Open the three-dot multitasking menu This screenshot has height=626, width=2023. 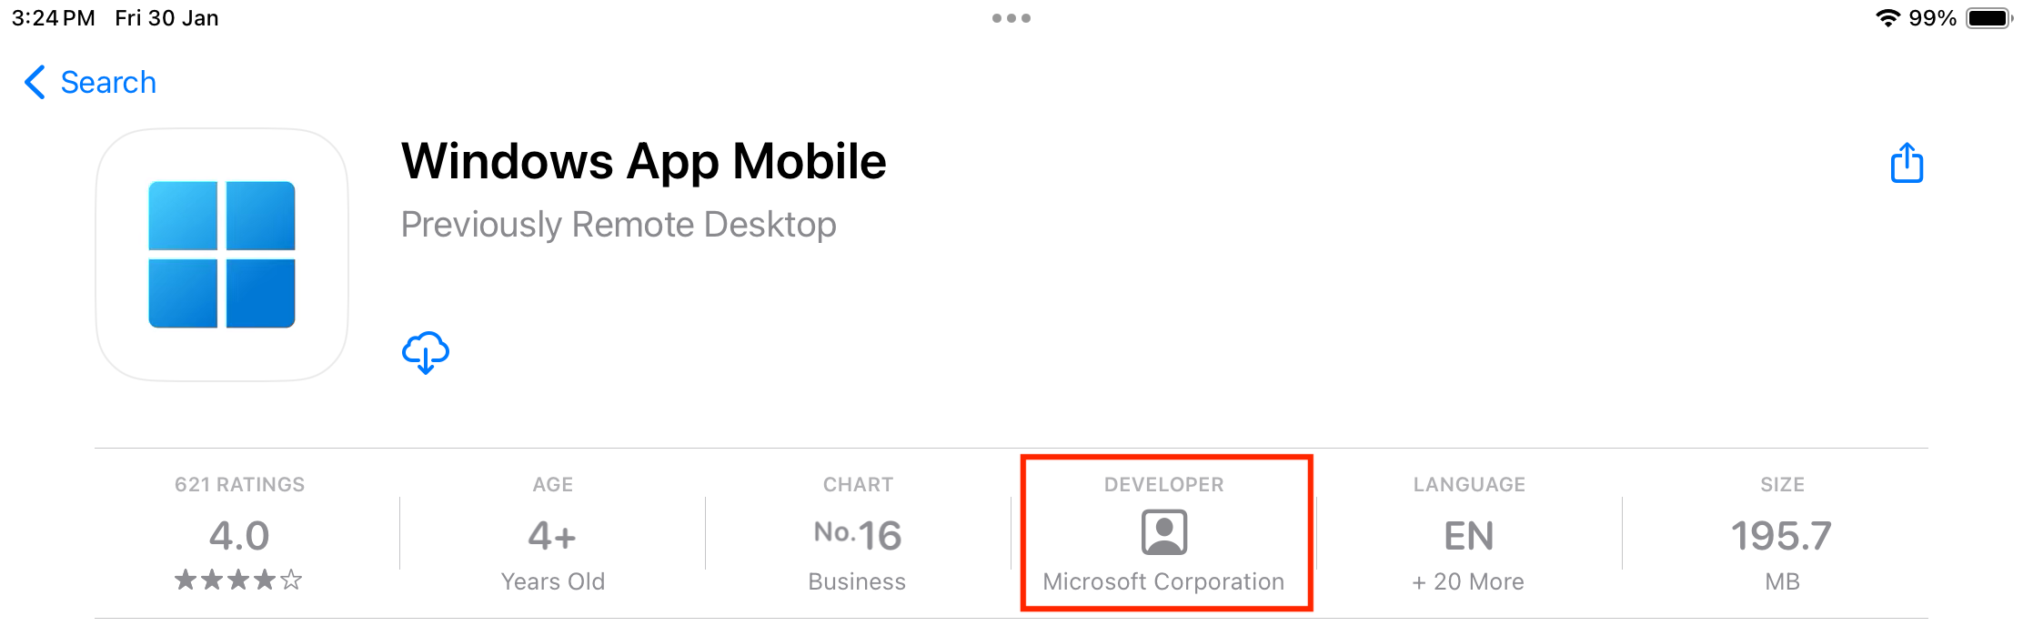pyautogui.click(x=1011, y=18)
